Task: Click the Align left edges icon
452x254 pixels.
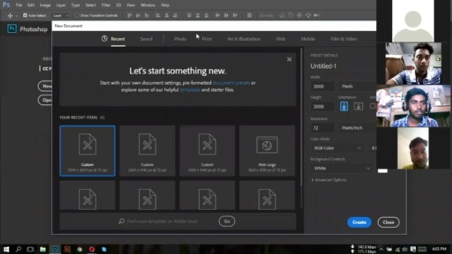Action: tap(157, 16)
